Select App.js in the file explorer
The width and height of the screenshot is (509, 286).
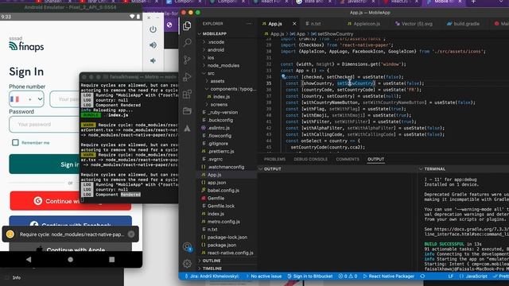click(214, 175)
